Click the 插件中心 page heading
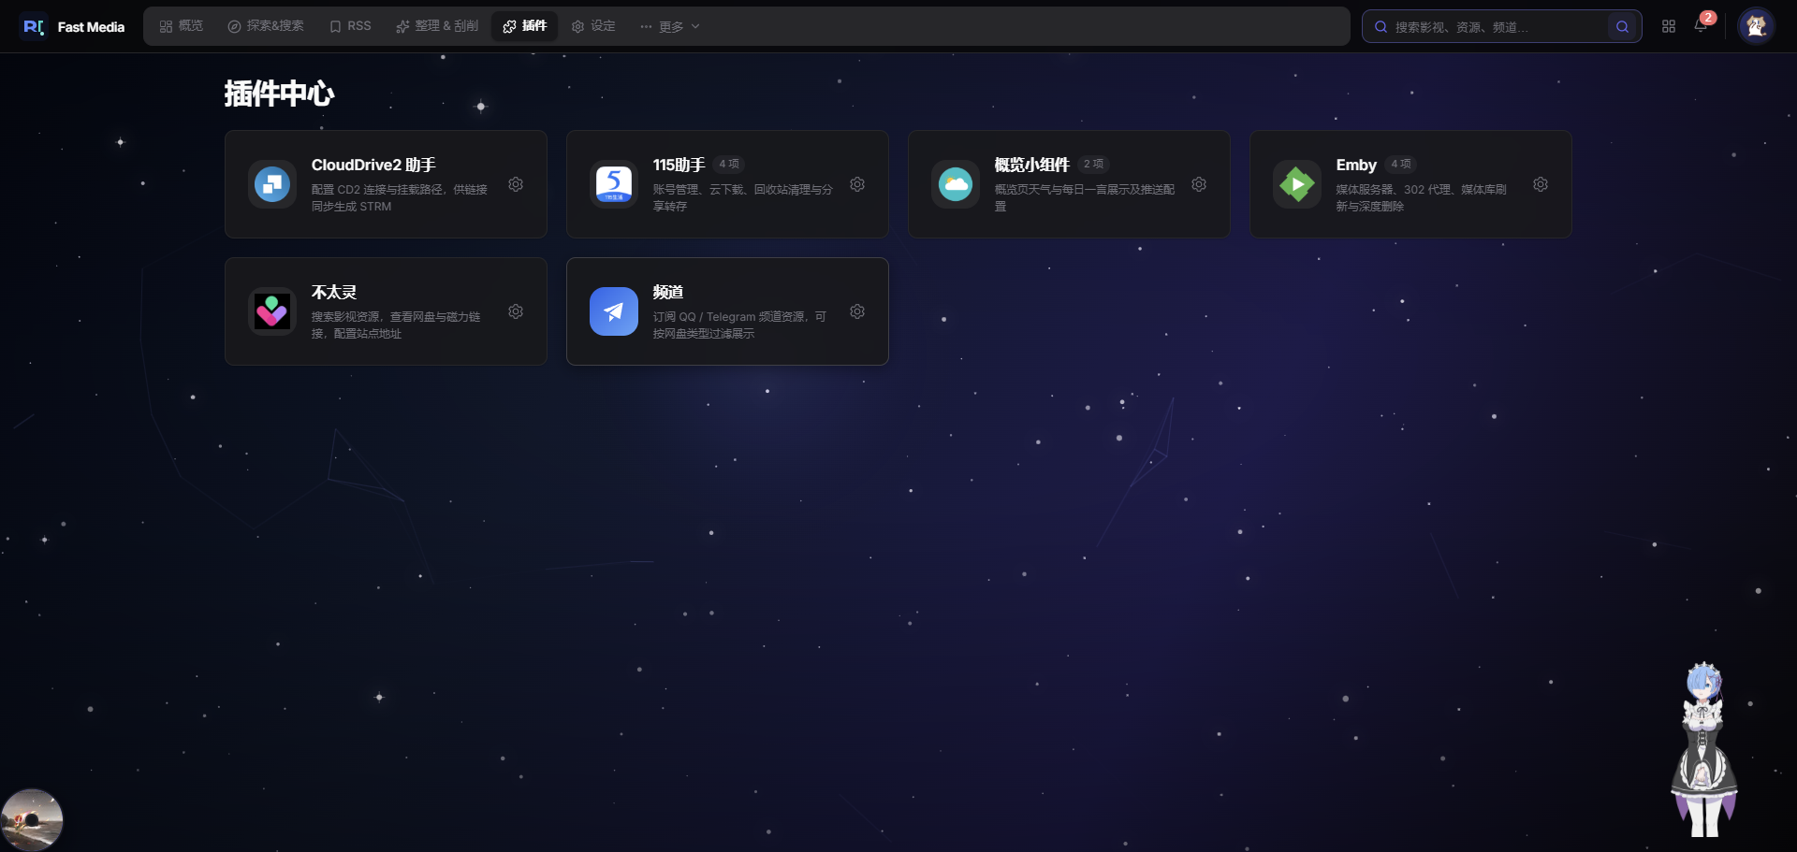 (279, 94)
